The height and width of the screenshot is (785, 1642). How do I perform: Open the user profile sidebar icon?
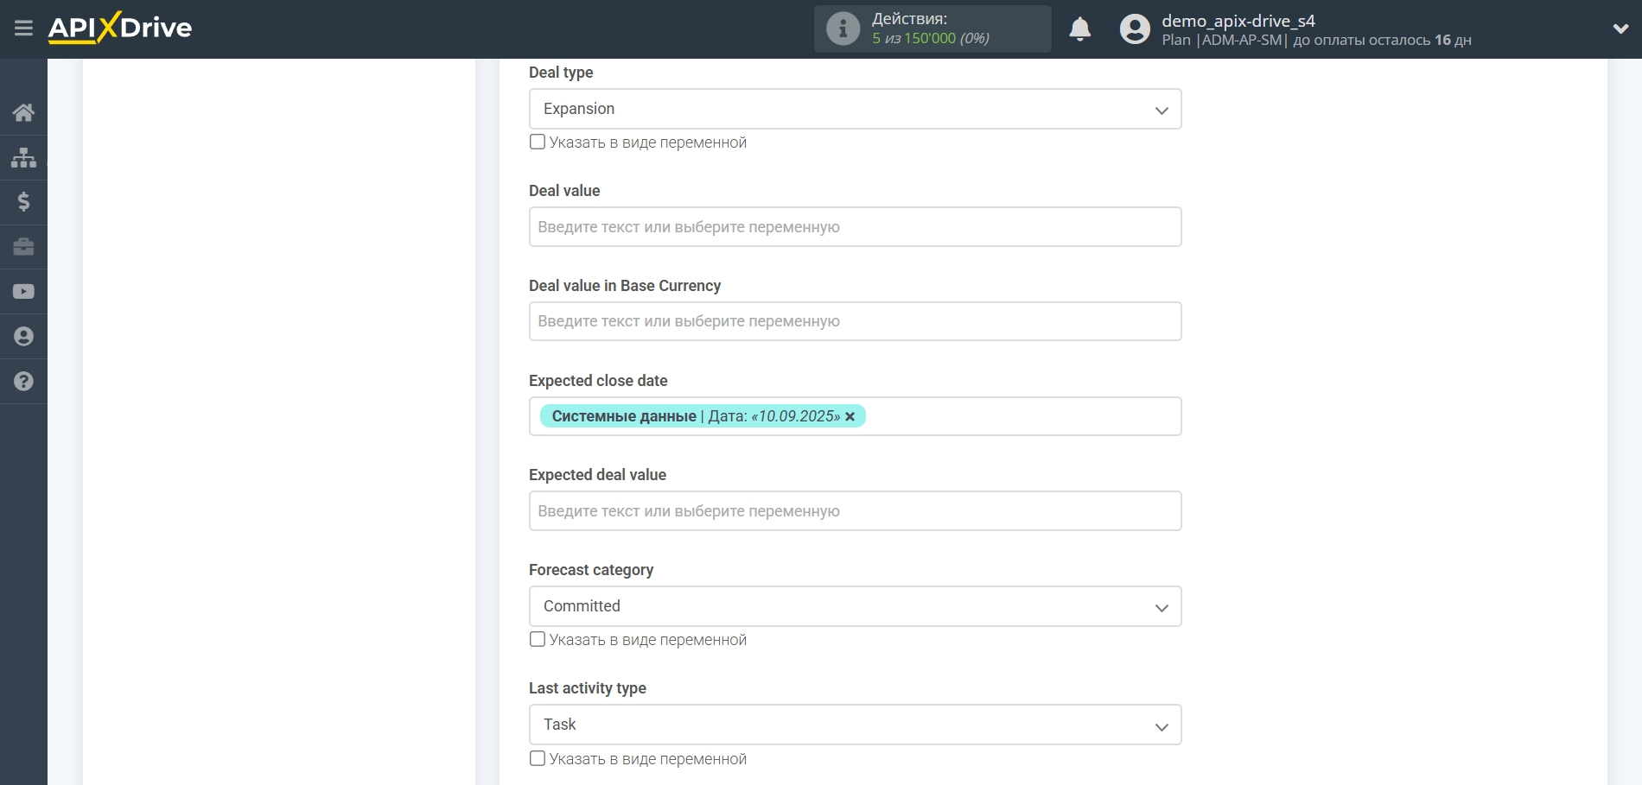(23, 337)
